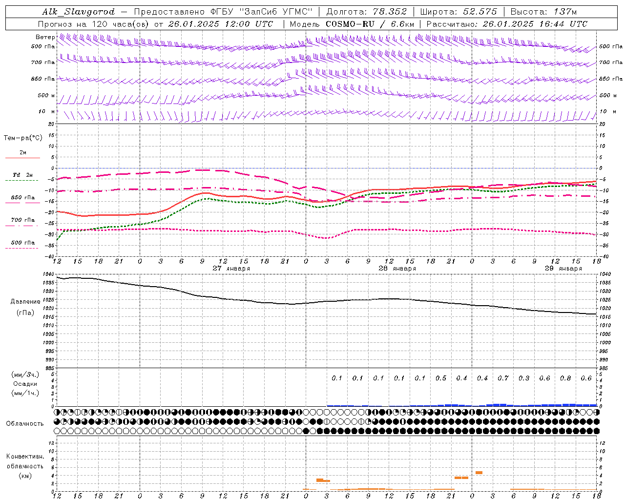Click the 0.3 precipitation amount
Screen dimensions: 625x500
pyautogui.click(x=524, y=378)
